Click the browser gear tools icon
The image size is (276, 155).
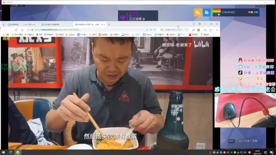point(205,30)
